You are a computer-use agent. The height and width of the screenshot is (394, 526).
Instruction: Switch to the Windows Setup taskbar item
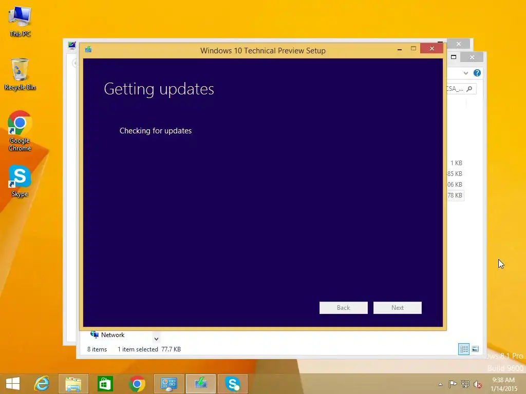pyautogui.click(x=201, y=384)
